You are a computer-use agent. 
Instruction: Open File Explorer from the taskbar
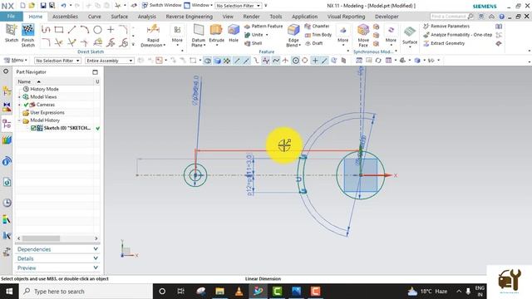[219, 292]
